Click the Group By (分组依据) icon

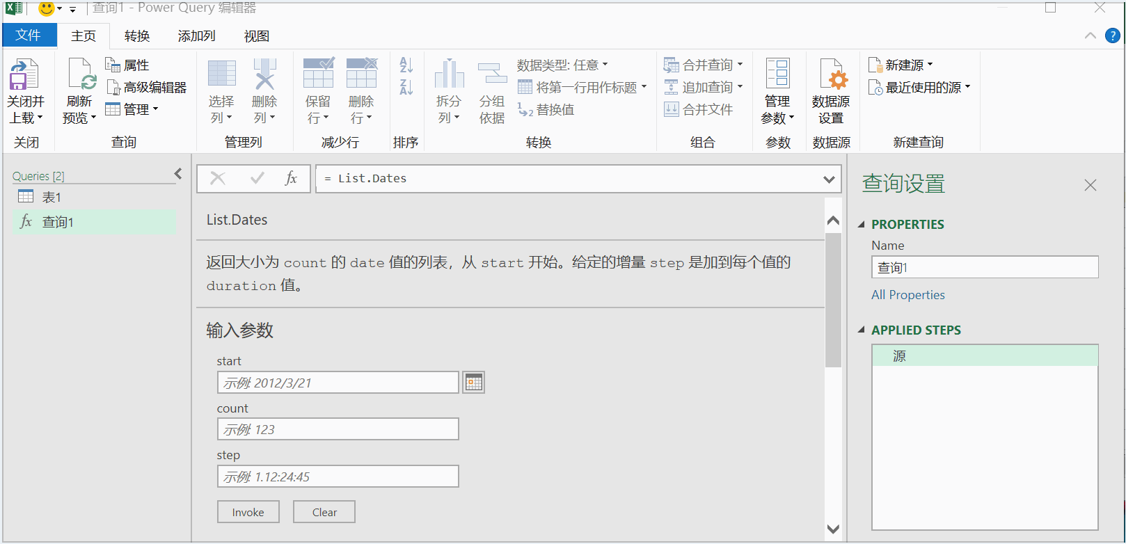tap(492, 74)
